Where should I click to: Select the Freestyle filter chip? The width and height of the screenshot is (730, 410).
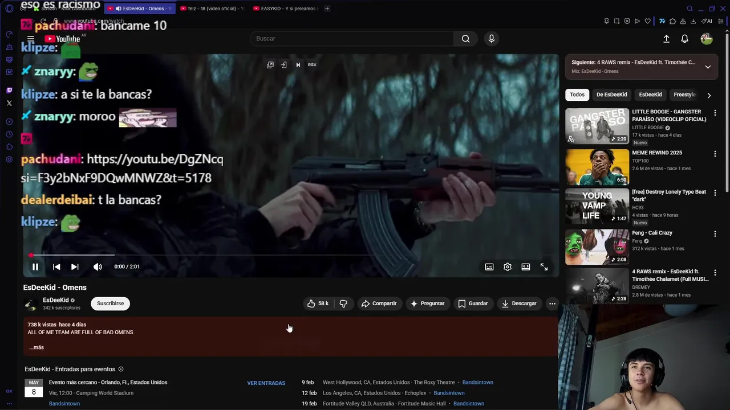[684, 95]
